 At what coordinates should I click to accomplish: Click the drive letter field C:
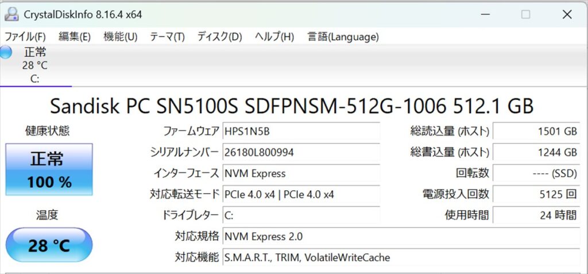pyautogui.click(x=301, y=215)
